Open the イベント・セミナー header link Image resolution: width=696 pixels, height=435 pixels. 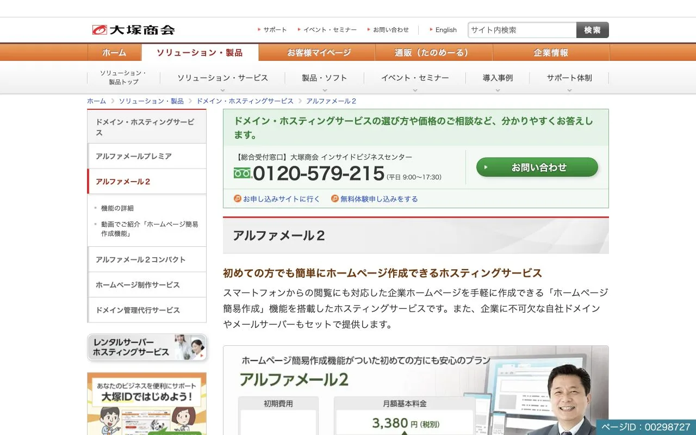(330, 30)
